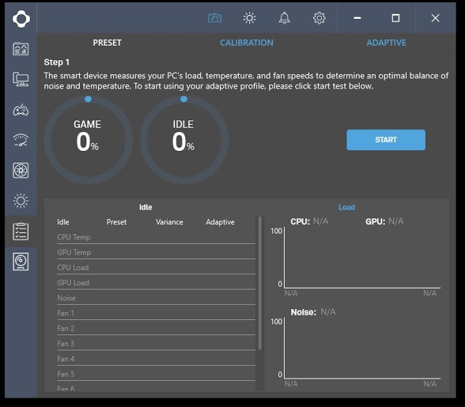Switch to the ADAPTIVE tab
The image size is (465, 407).
click(x=386, y=43)
